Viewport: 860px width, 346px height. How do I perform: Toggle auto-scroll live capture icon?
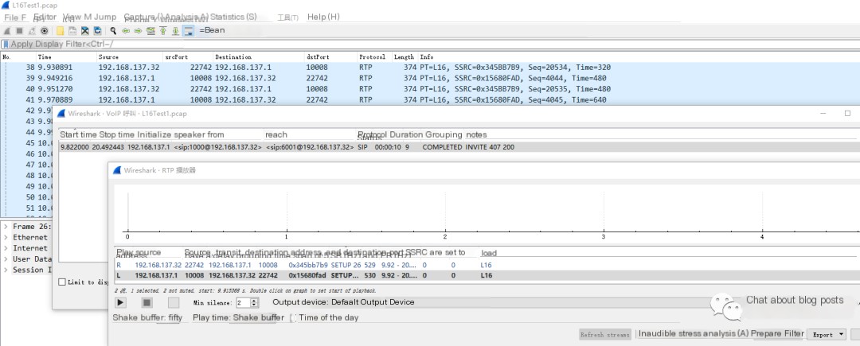189,31
